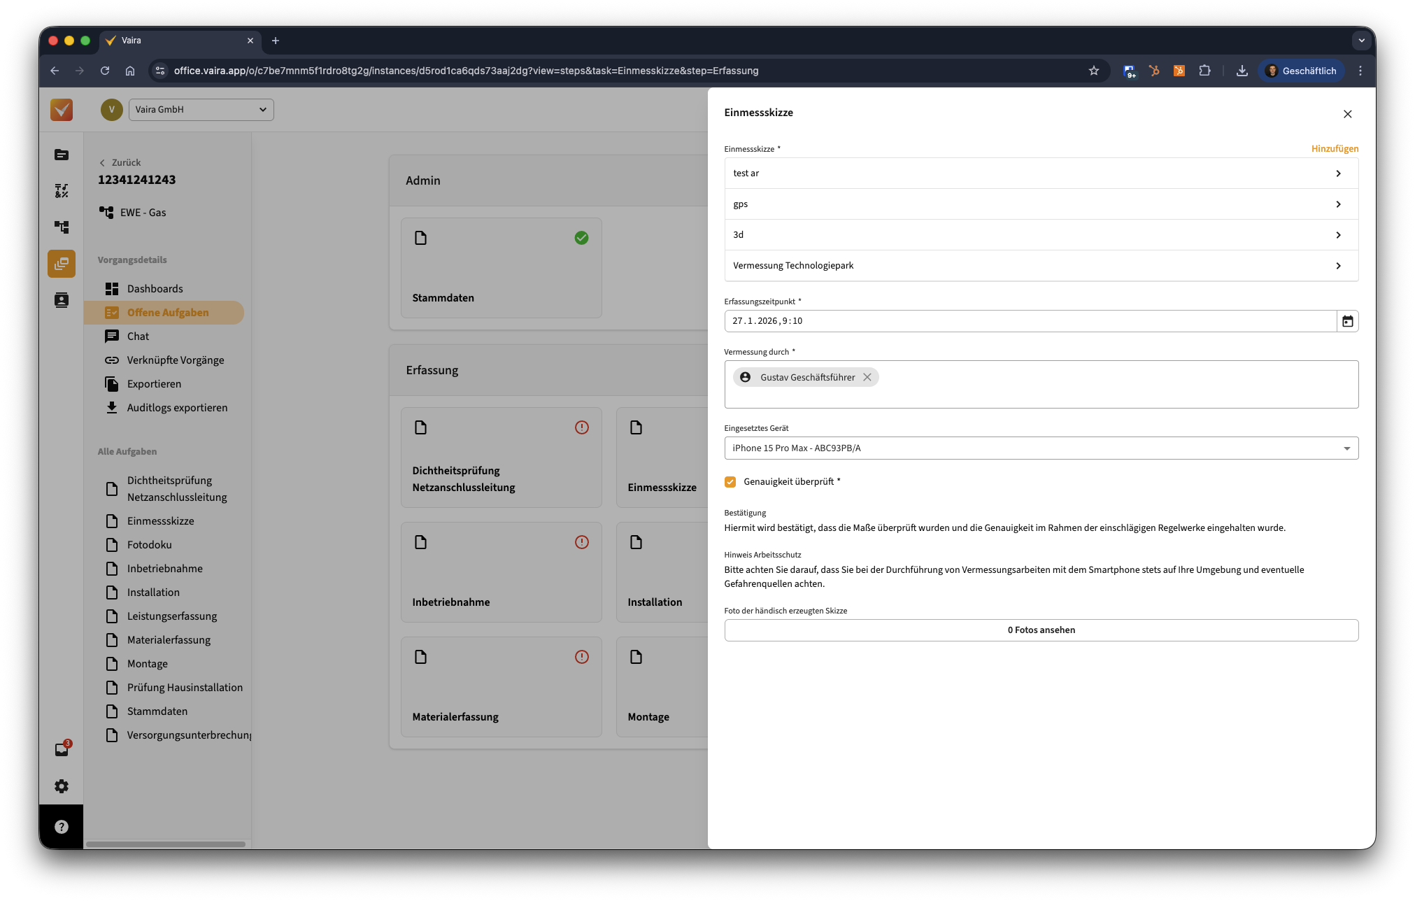Click the horizontal scrollbar under sidebar
Viewport: 1415px width, 901px height.
[x=166, y=844]
